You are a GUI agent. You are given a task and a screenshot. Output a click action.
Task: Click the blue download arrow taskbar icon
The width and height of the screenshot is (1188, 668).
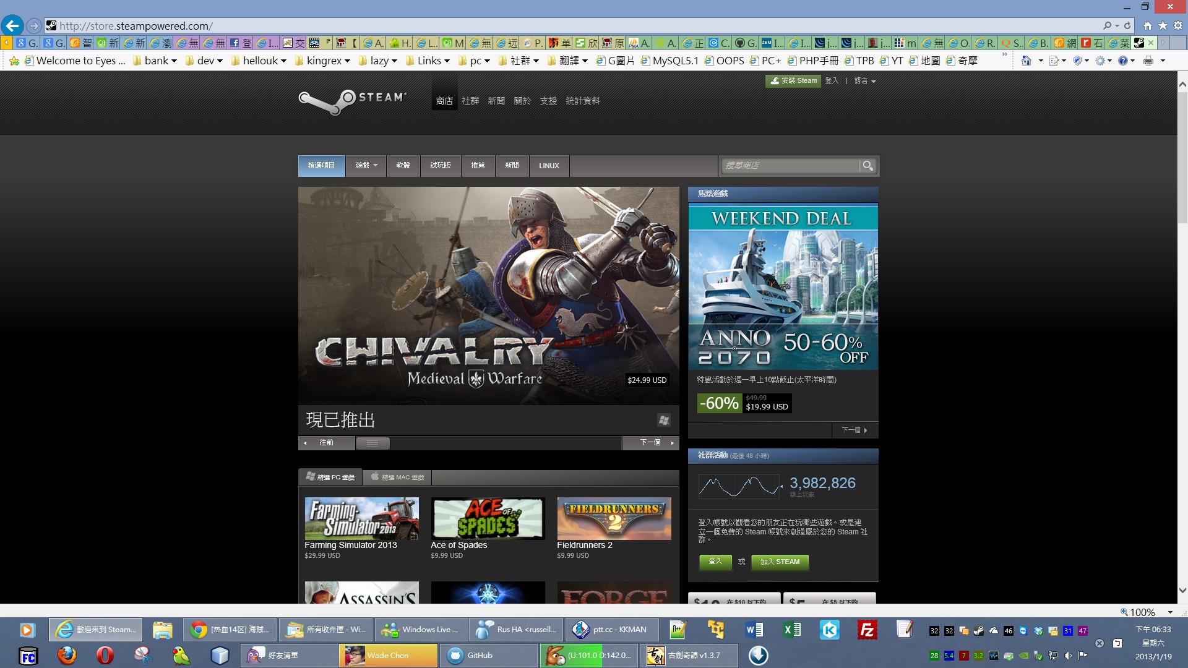(x=758, y=655)
